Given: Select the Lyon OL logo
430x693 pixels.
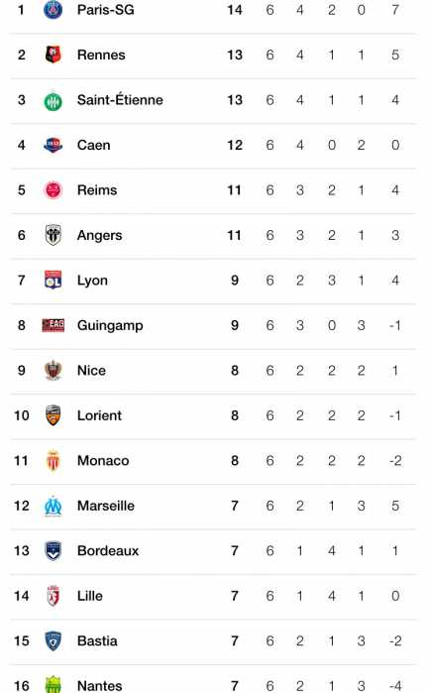Looking at the screenshot, I should pos(53,281).
